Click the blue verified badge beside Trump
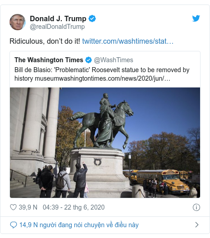This screenshot has width=210, height=238. [x=92, y=18]
